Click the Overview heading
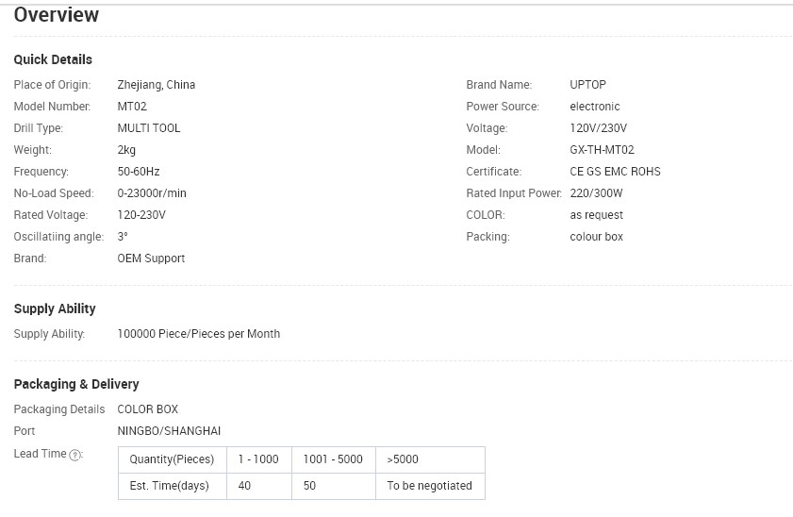793x517 pixels. (56, 15)
